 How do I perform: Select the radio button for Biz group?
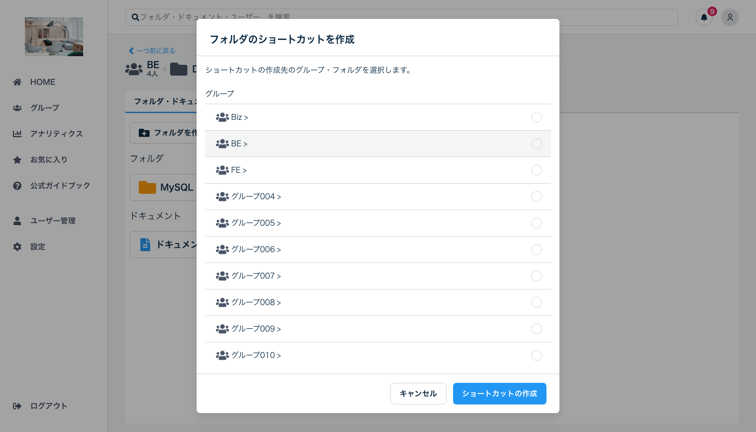pyautogui.click(x=537, y=117)
